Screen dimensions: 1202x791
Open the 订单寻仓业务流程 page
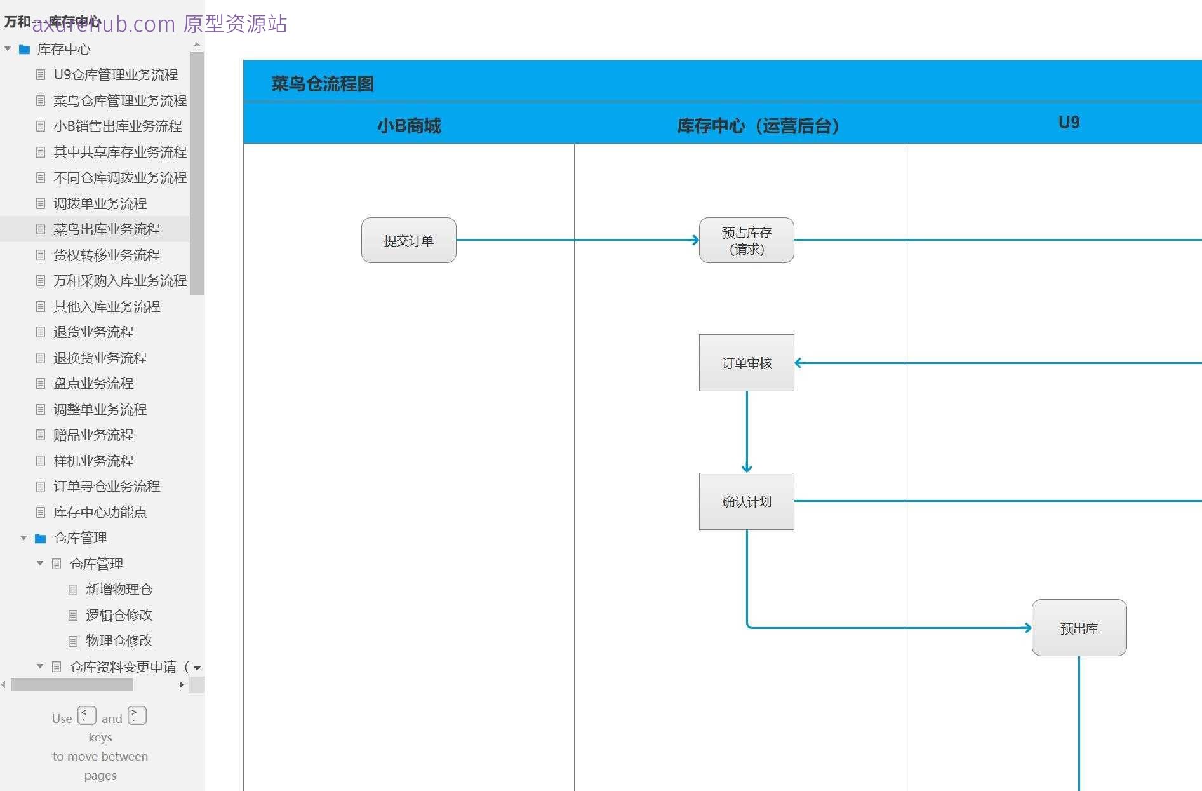[x=107, y=487]
